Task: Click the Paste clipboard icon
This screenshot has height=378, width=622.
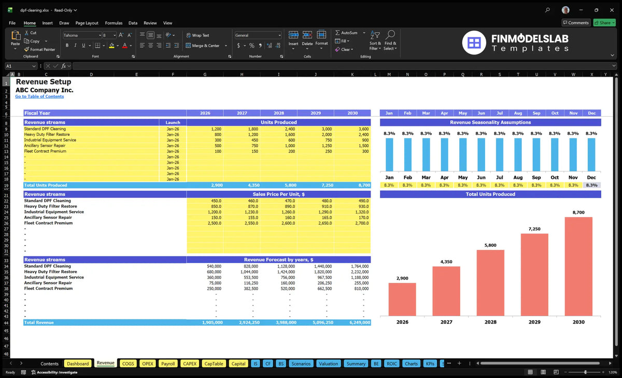Action: pos(15,36)
